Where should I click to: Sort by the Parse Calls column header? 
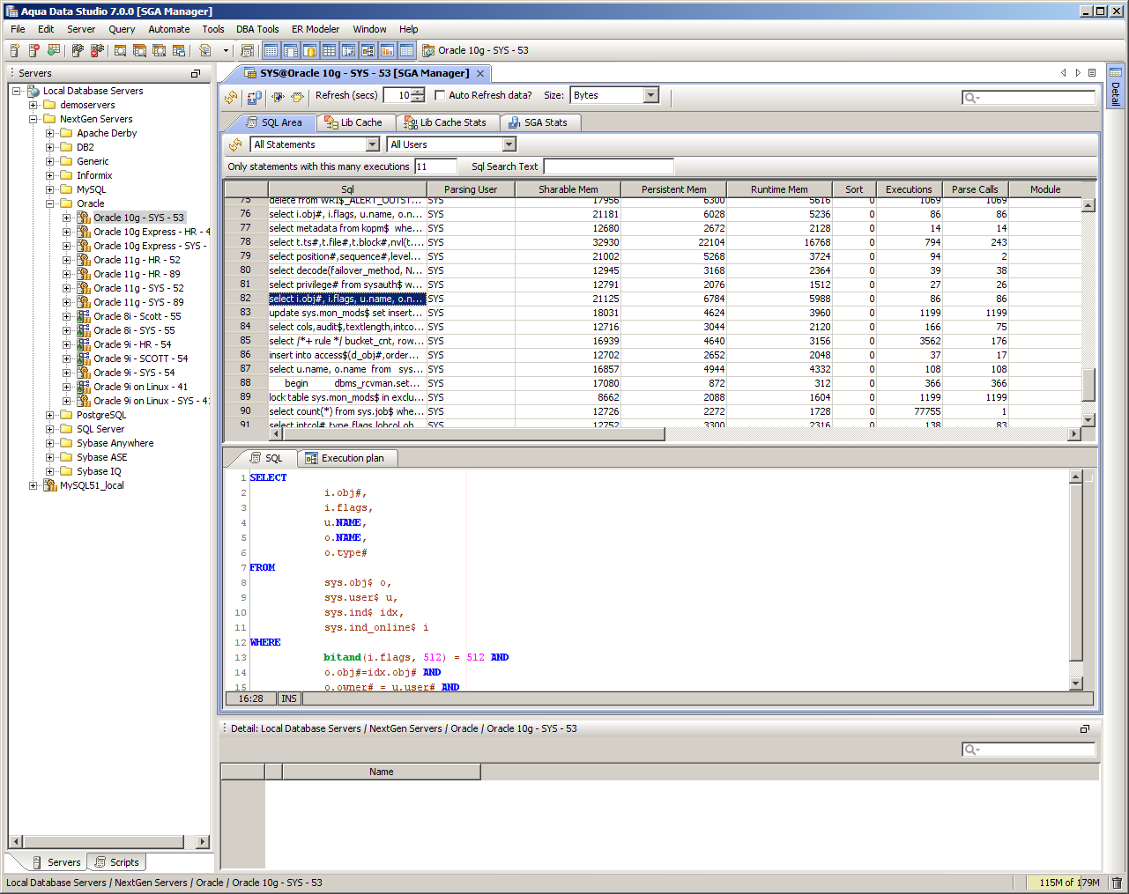[975, 189]
